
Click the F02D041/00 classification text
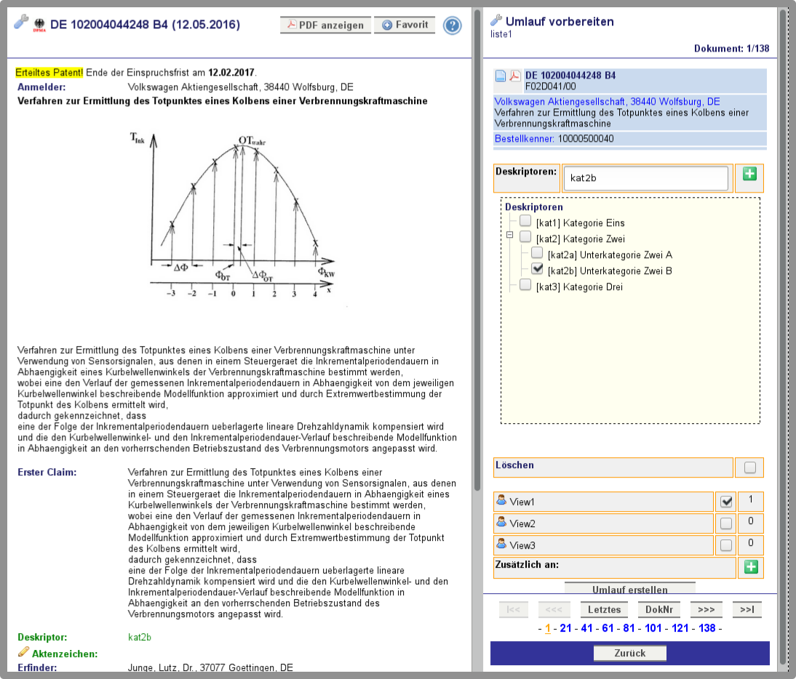pos(550,87)
